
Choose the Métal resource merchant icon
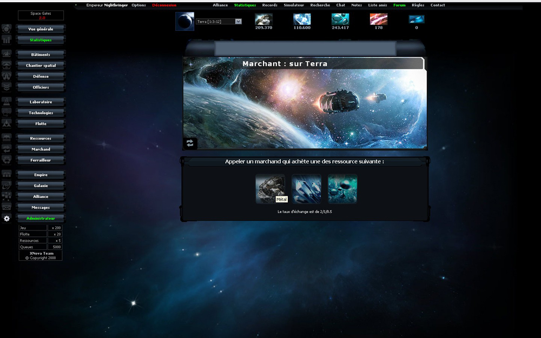tap(269, 188)
